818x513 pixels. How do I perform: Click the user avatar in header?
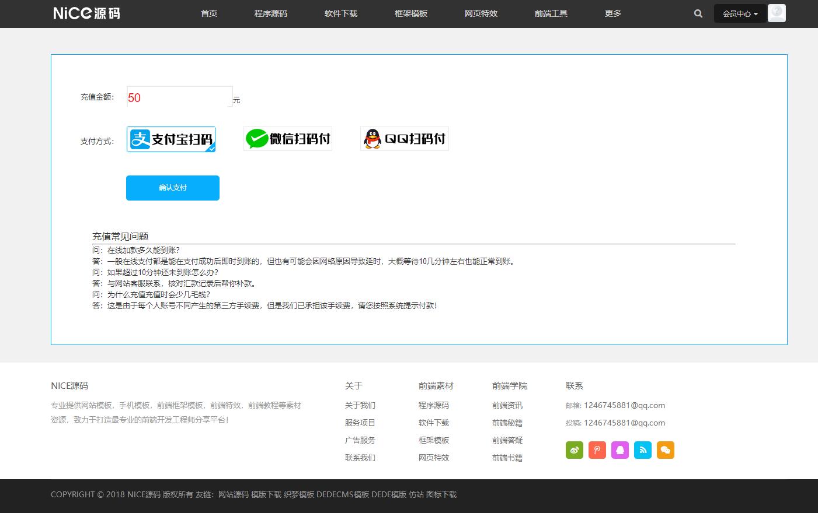click(x=777, y=13)
